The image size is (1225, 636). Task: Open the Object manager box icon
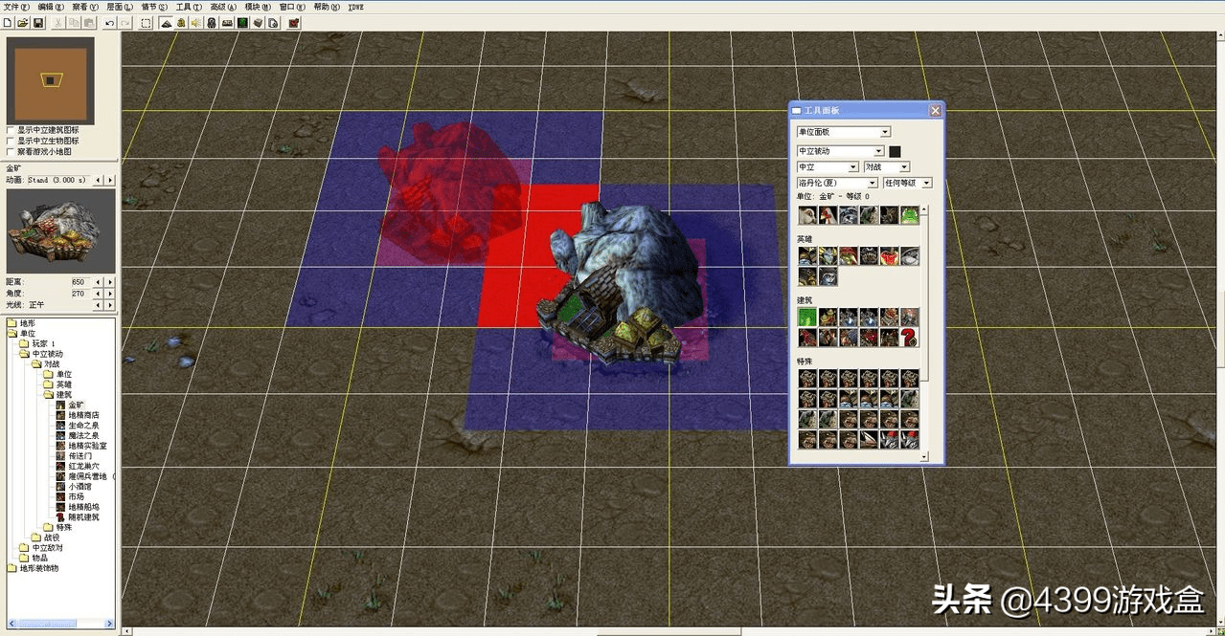(x=258, y=22)
